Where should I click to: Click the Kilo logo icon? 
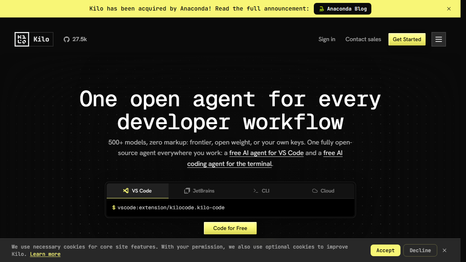click(22, 39)
